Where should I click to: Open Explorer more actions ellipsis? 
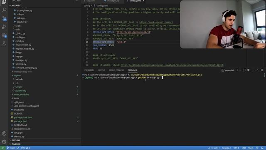(x=77, y=1)
